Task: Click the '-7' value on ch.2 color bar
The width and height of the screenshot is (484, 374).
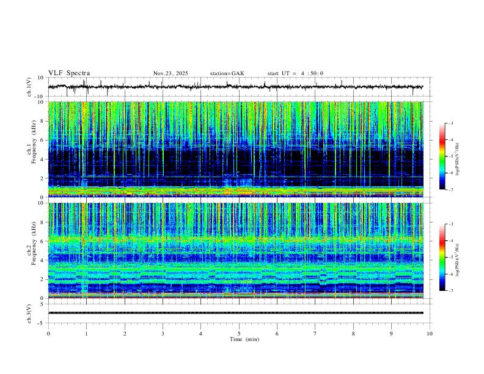Action: click(x=450, y=290)
